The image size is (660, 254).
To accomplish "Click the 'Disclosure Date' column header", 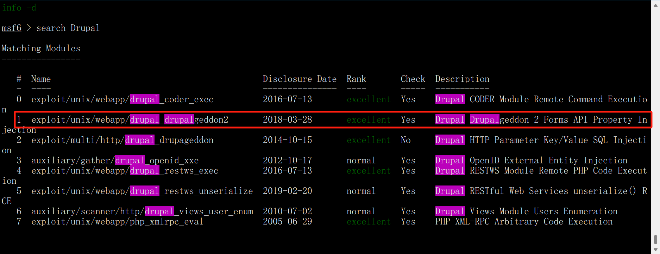I will [300, 79].
